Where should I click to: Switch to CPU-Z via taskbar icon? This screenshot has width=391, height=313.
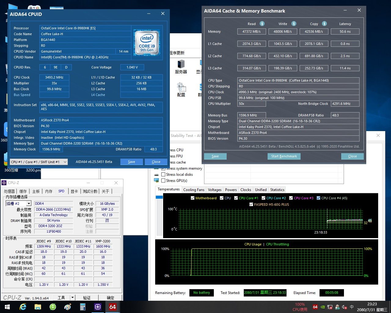pos(98,307)
